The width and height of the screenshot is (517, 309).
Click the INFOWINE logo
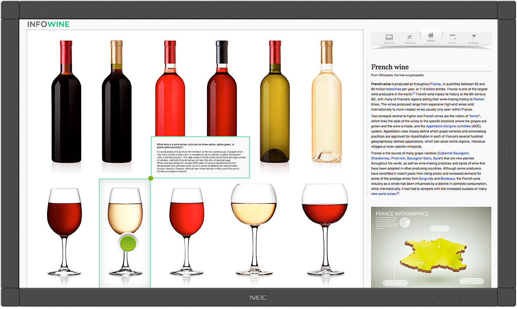[x=48, y=24]
